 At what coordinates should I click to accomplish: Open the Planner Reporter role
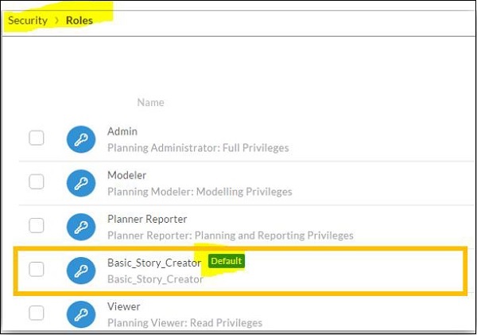147,219
